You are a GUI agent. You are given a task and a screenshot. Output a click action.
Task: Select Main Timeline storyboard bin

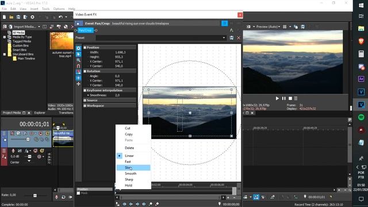[26, 59]
